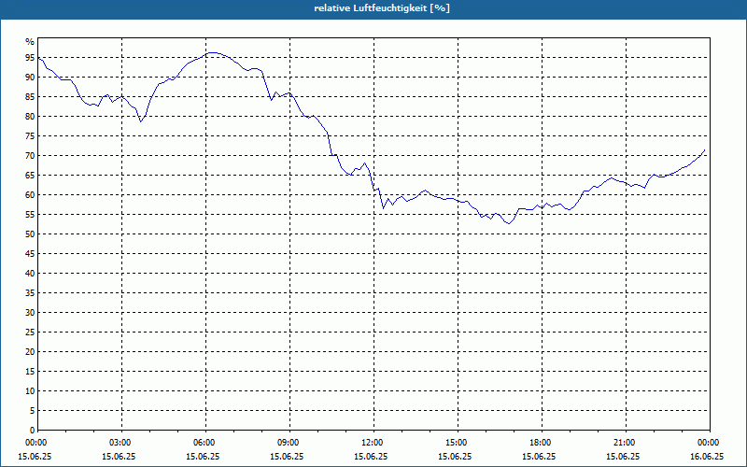
Task: Select the y-axis value 50
Action: (30, 234)
